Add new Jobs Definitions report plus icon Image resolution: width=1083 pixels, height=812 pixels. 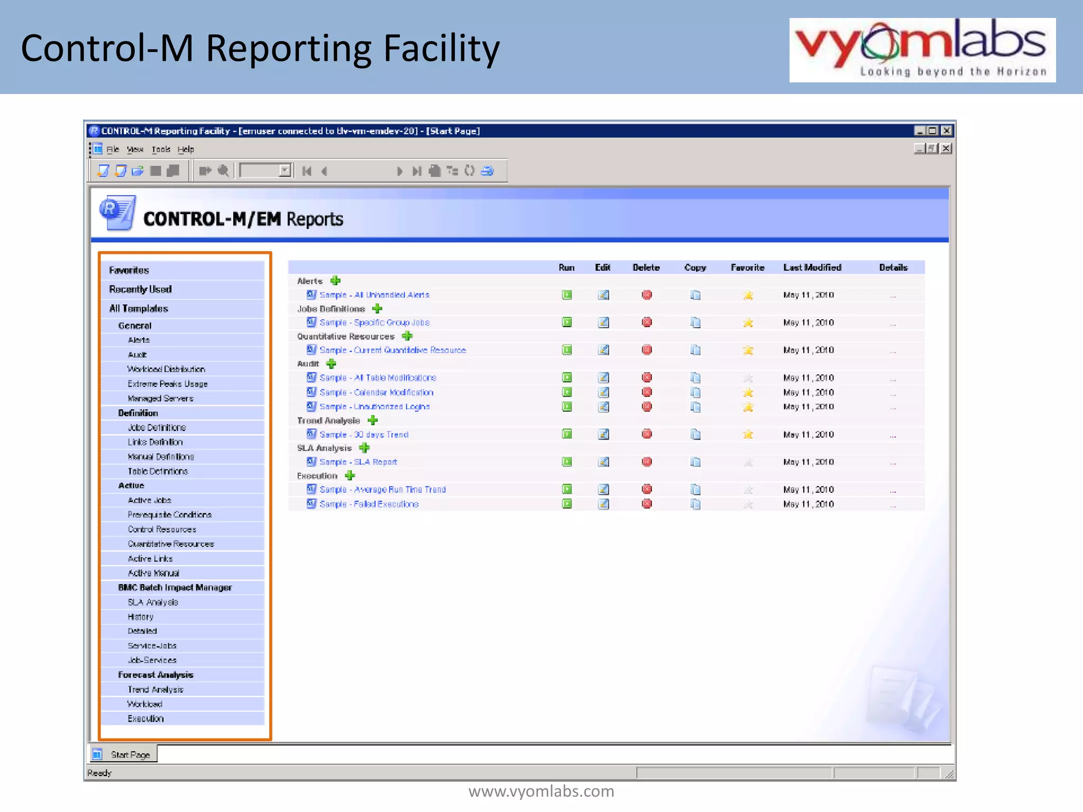377,309
